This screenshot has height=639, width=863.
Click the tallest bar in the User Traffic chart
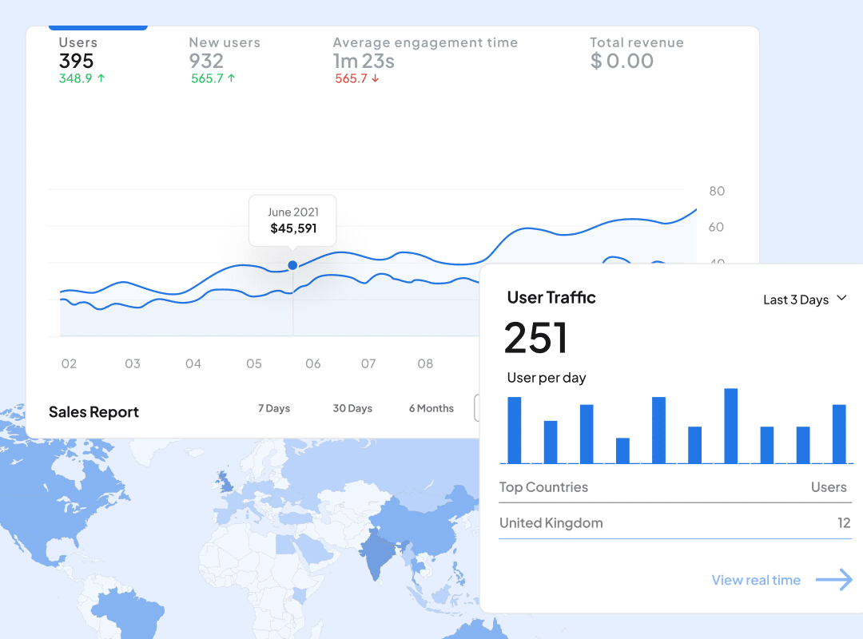(732, 425)
